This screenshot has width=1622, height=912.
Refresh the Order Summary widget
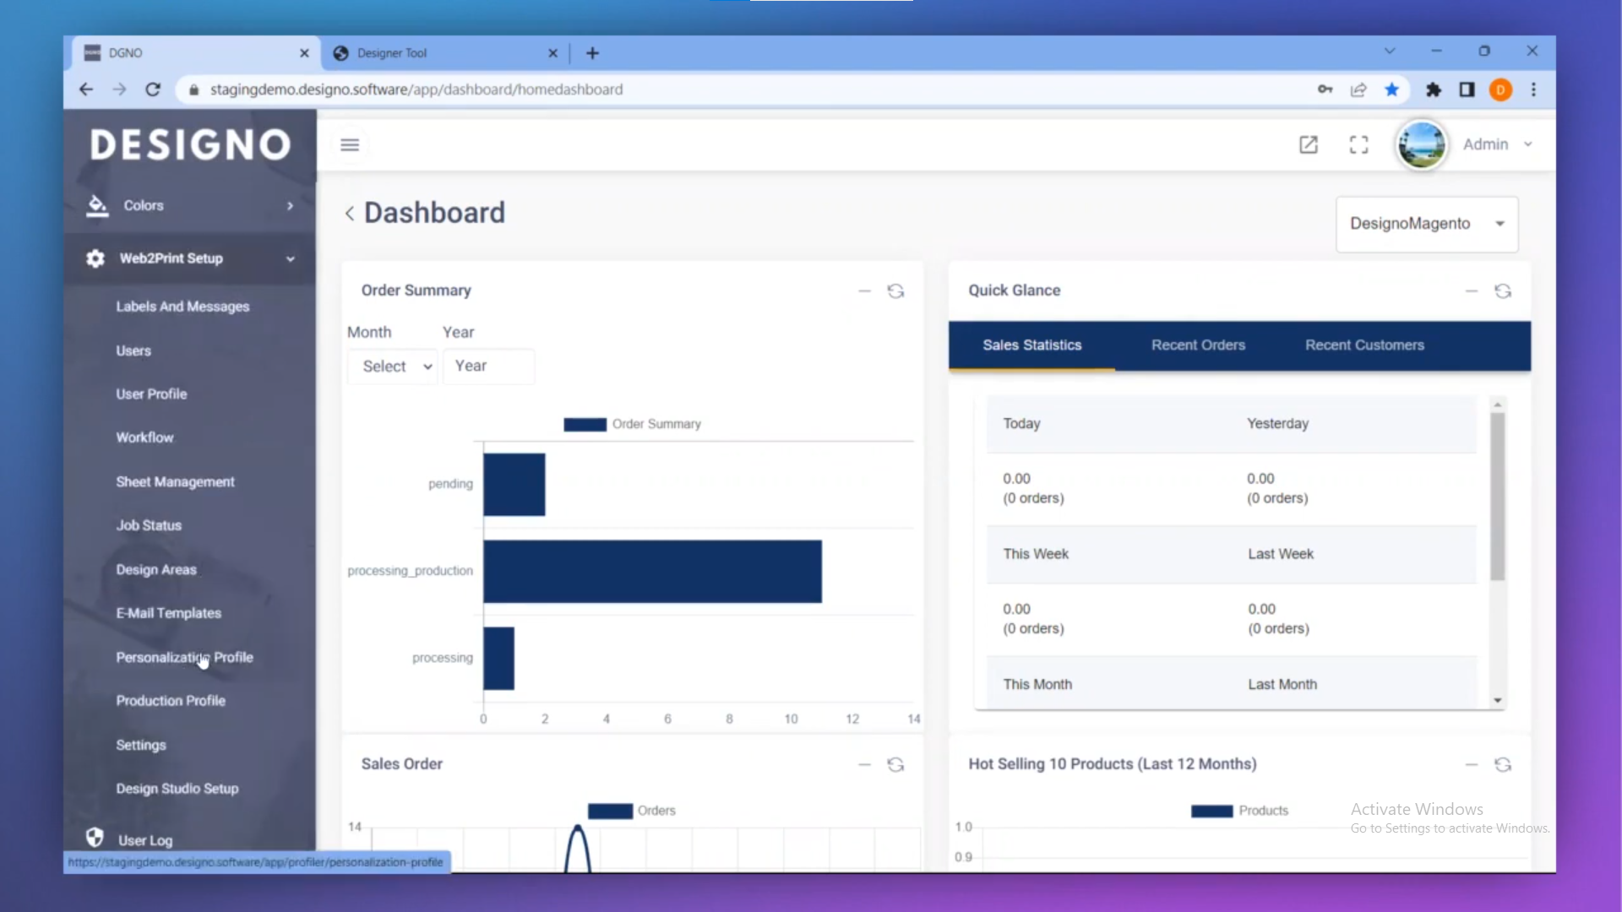click(x=895, y=290)
